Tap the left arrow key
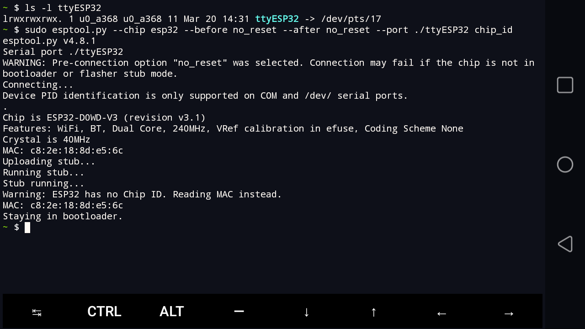Screen dimensions: 585x329 pos(441,313)
